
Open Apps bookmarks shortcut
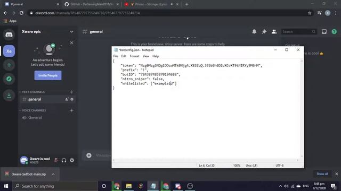click(10, 21)
